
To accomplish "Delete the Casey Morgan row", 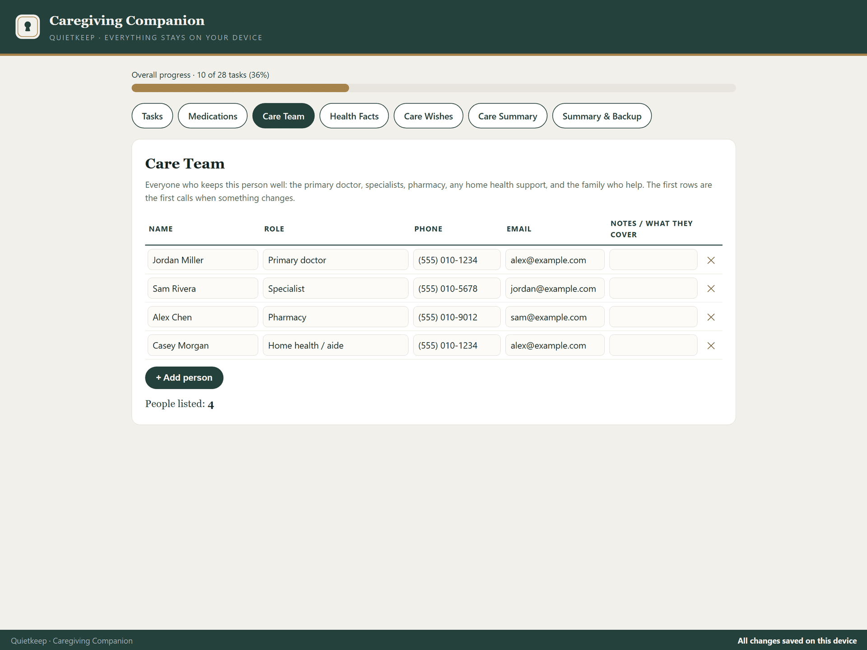I will [x=711, y=346].
